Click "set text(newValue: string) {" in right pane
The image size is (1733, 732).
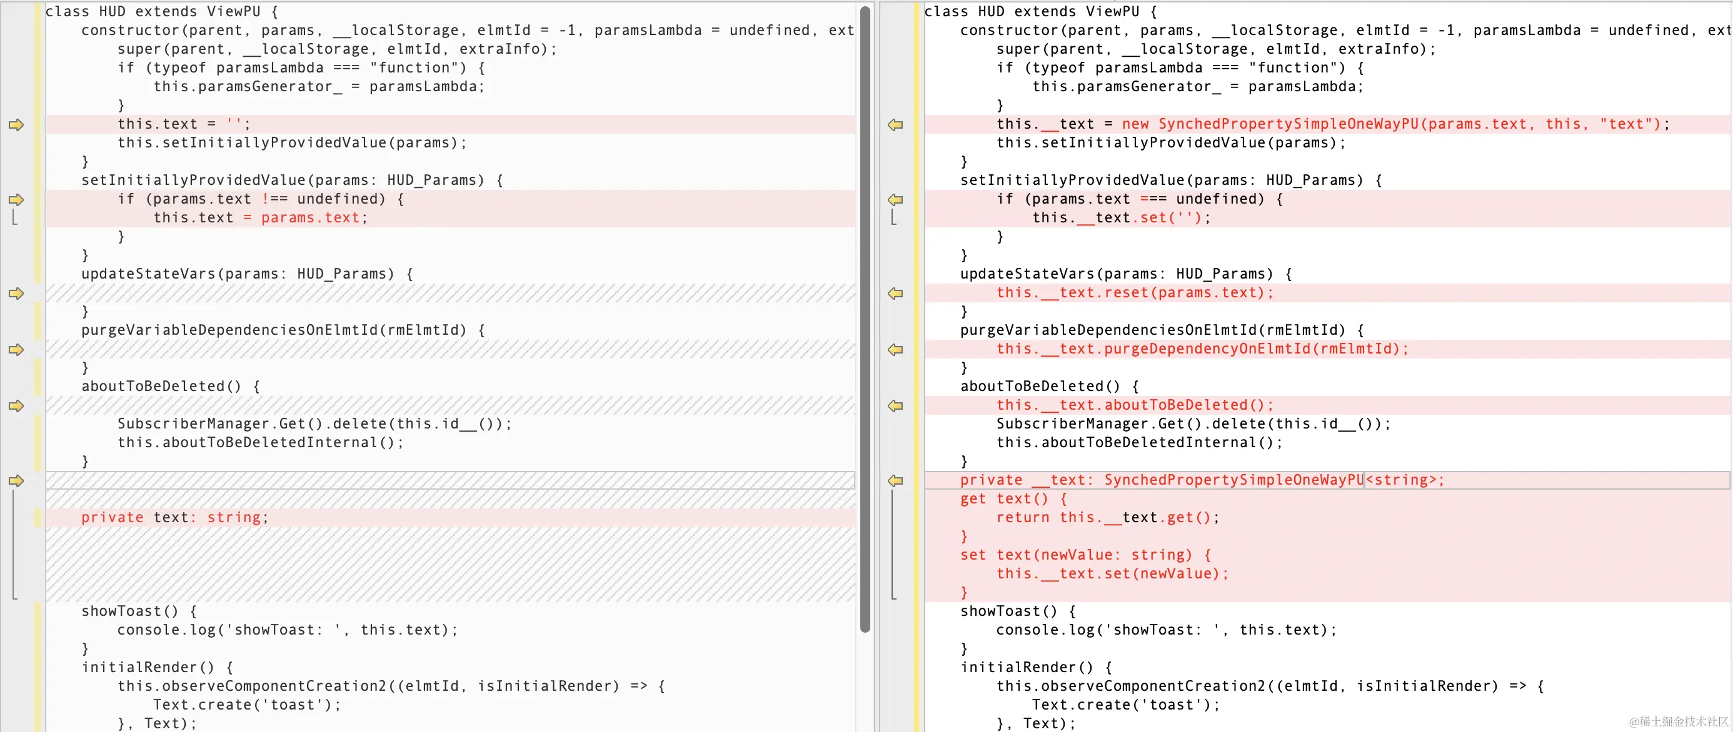pyautogui.click(x=1086, y=555)
